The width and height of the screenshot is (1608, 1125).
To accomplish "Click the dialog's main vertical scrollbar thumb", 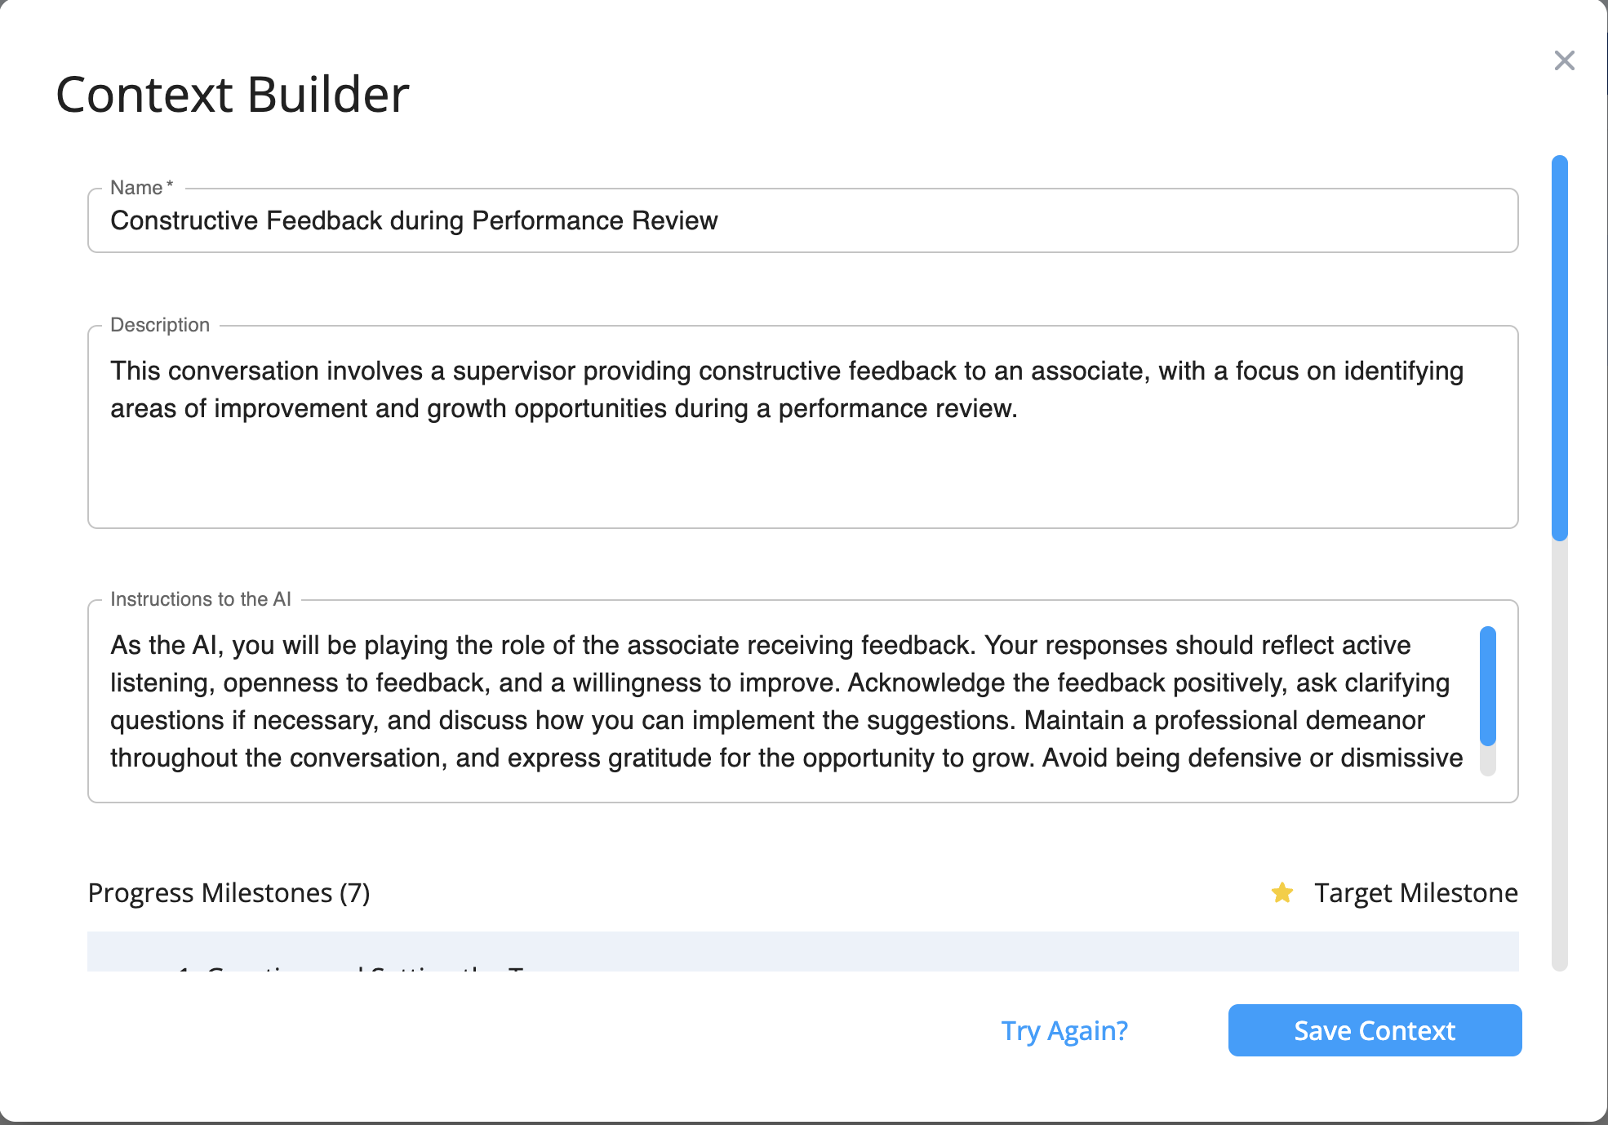I will pyautogui.click(x=1559, y=348).
